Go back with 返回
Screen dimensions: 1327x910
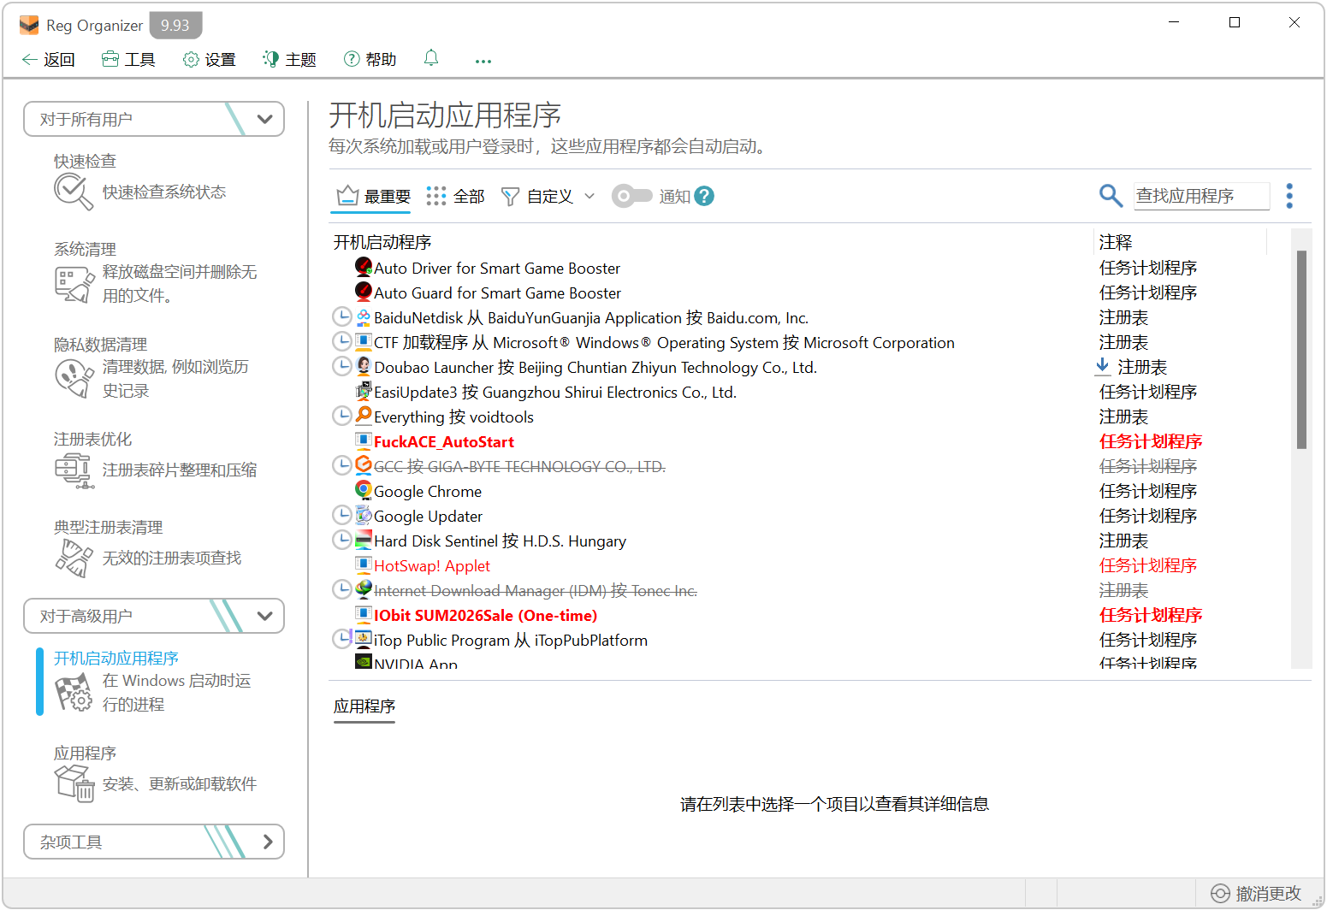point(49,59)
